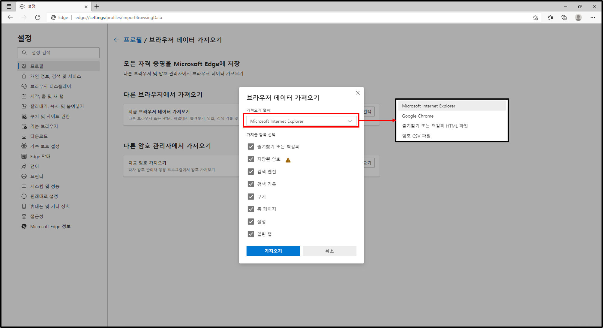Click the blue 가져오기 button
Viewport: 603px width, 328px height.
coord(273,251)
